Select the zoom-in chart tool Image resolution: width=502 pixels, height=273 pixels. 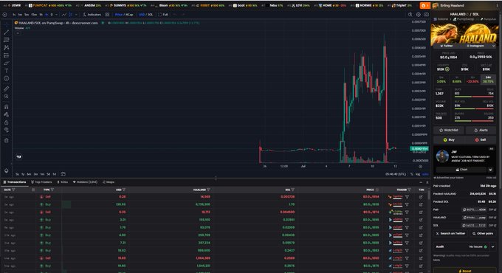6,97
